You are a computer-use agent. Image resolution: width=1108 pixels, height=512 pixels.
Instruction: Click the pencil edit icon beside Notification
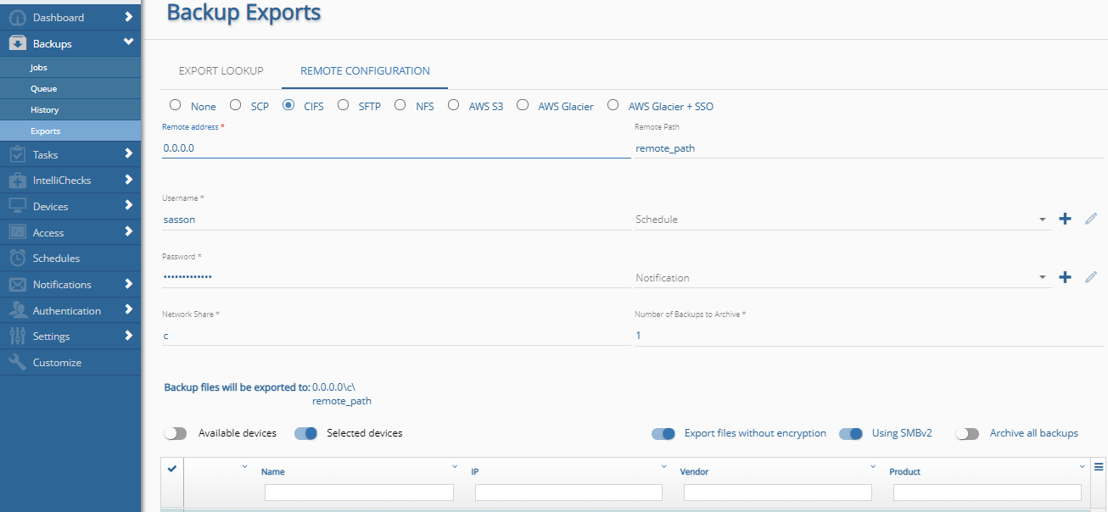[1091, 277]
